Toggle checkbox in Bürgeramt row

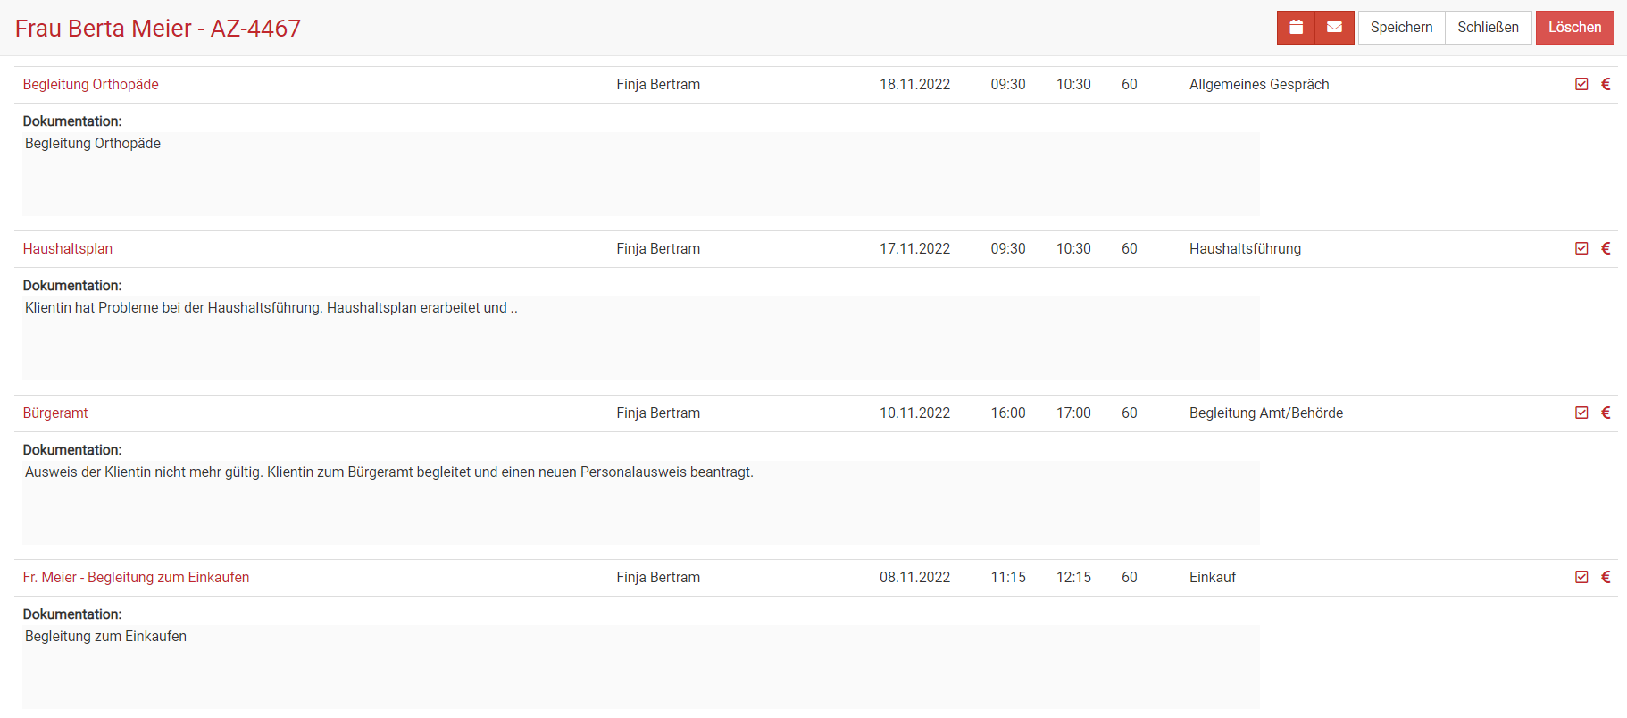tap(1581, 413)
